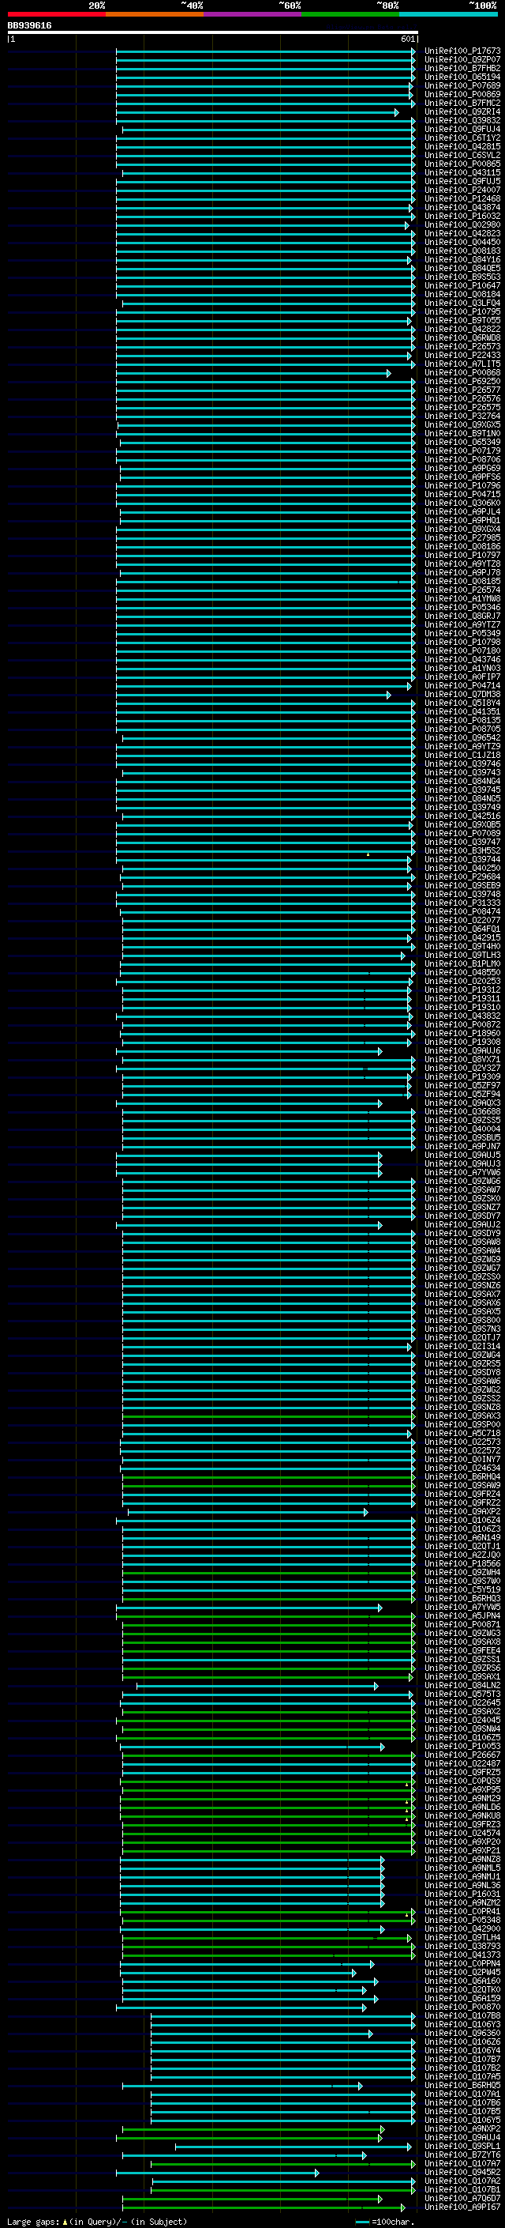
Task: Select hit UniRef100_B9S5G3
Action: [x=462, y=277]
